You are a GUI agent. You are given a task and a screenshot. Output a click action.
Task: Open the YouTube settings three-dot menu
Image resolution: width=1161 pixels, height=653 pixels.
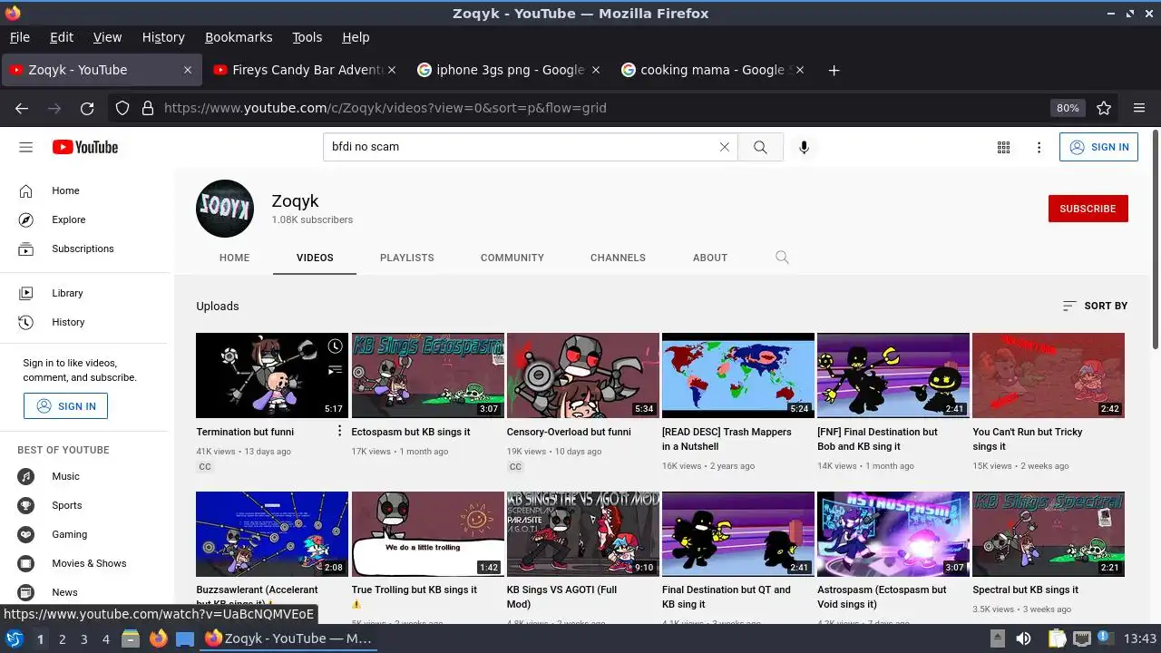tap(1039, 147)
